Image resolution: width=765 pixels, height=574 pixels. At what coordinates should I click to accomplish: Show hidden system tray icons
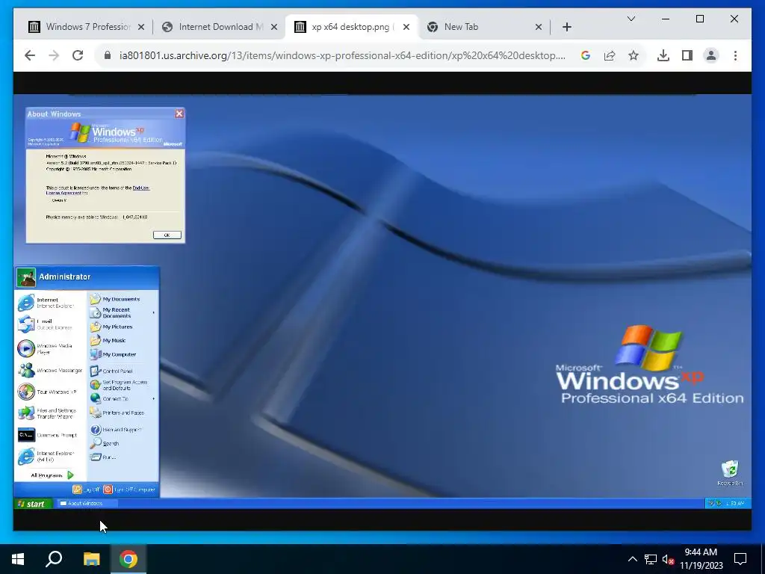632,559
